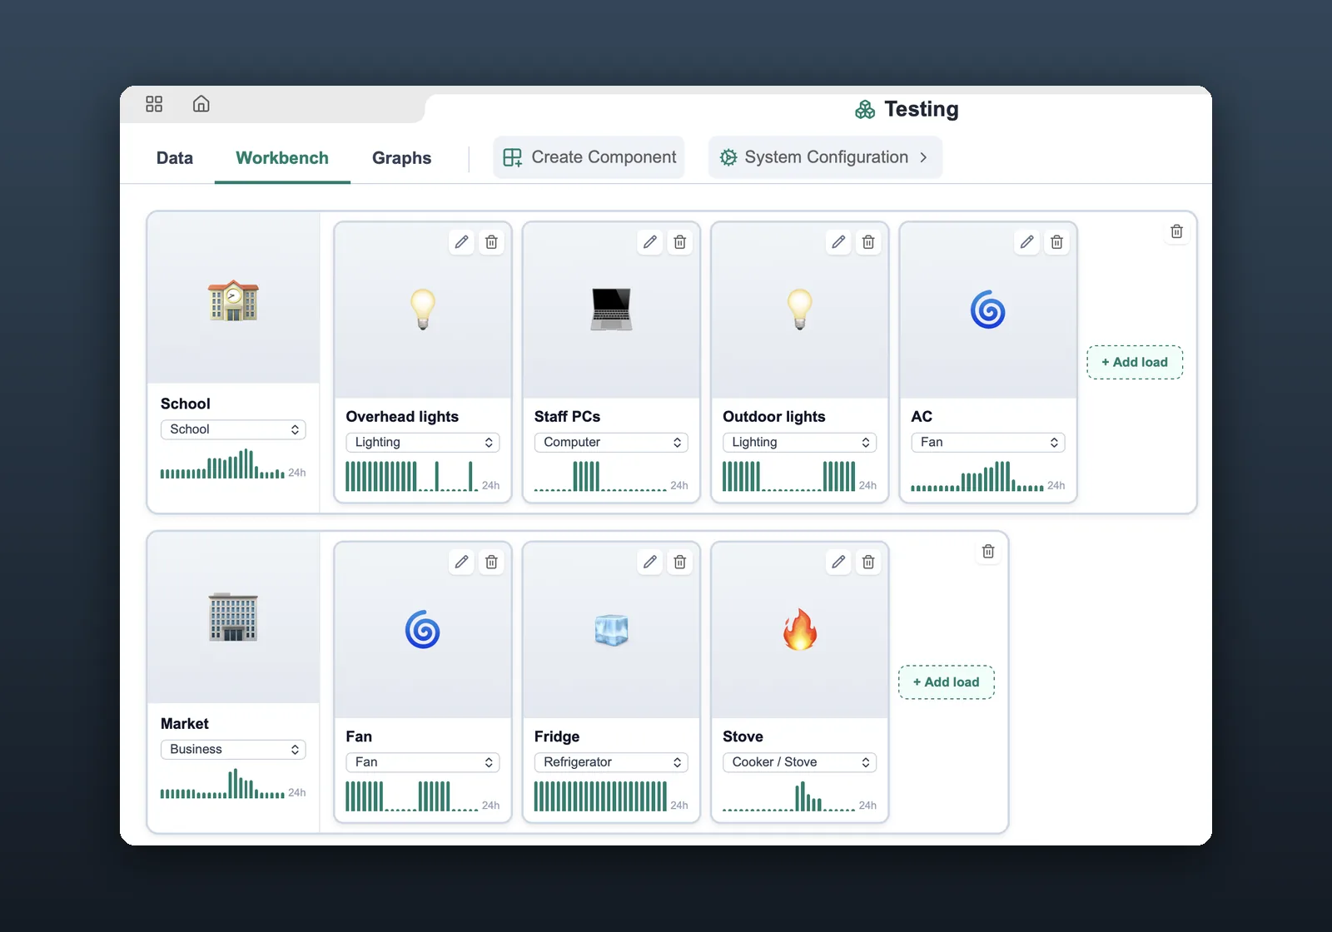
Task: Switch to the Graphs tab
Action: 401,158
